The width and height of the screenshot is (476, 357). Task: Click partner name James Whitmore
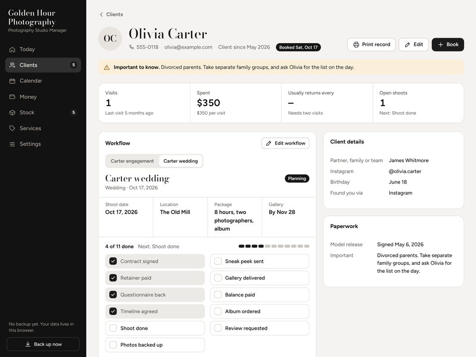pyautogui.click(x=409, y=160)
